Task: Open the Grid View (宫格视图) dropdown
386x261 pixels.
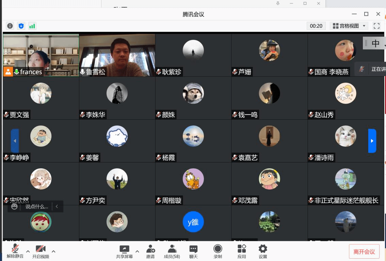Action: (x=349, y=26)
